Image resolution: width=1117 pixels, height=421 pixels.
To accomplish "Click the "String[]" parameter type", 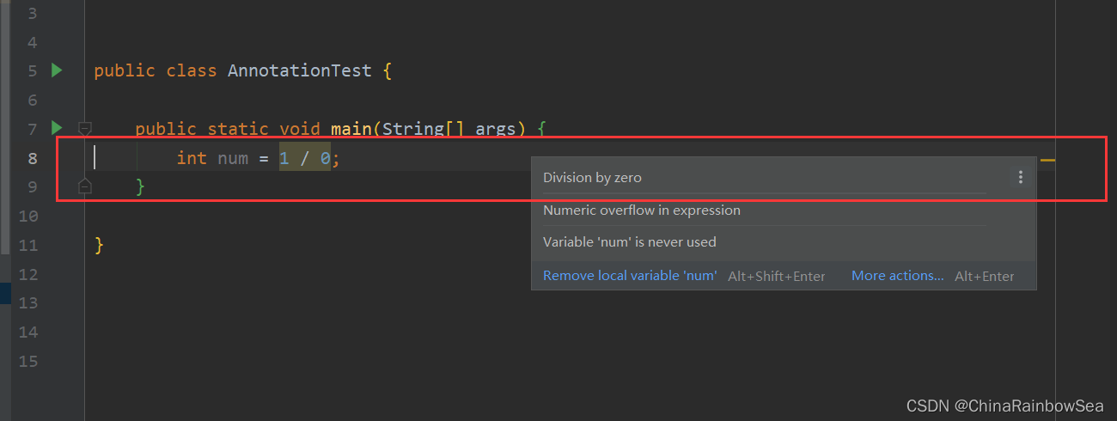I will pyautogui.click(x=424, y=129).
